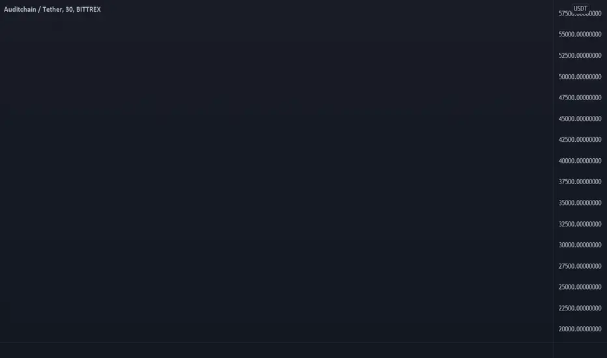Click the 25000.00000000 price axis label

pyautogui.click(x=580, y=287)
